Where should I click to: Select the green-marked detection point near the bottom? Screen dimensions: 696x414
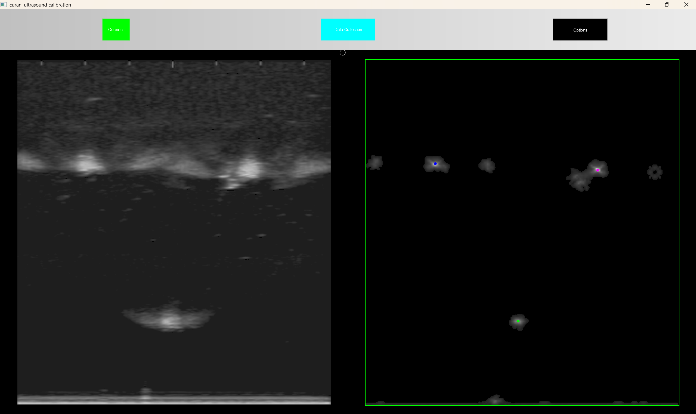tap(518, 321)
